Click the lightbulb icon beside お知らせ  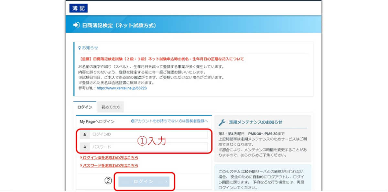click(x=80, y=48)
